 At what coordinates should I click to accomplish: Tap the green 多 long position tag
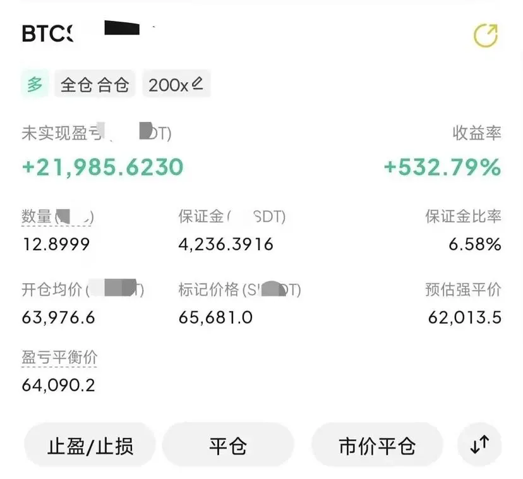[35, 84]
